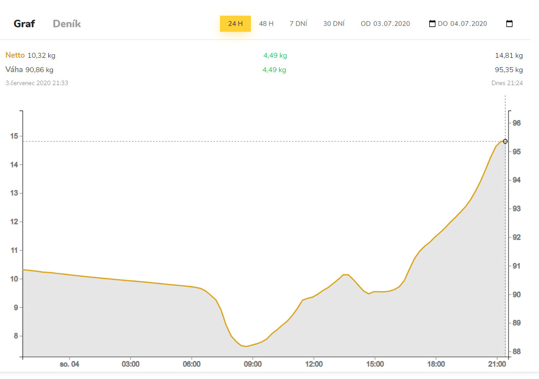Open the calendar icon next to OD 03.07.2020
The height and width of the screenshot is (379, 539).
432,24
